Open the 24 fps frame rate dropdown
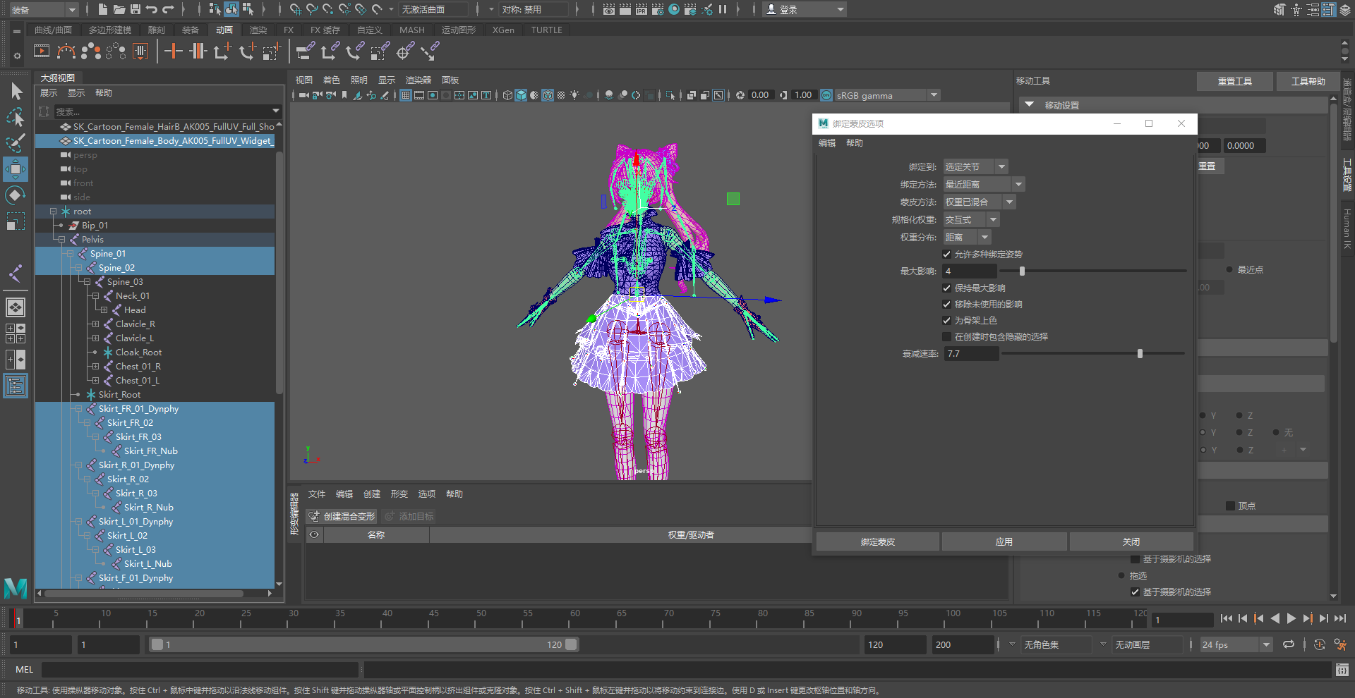 (x=1236, y=644)
